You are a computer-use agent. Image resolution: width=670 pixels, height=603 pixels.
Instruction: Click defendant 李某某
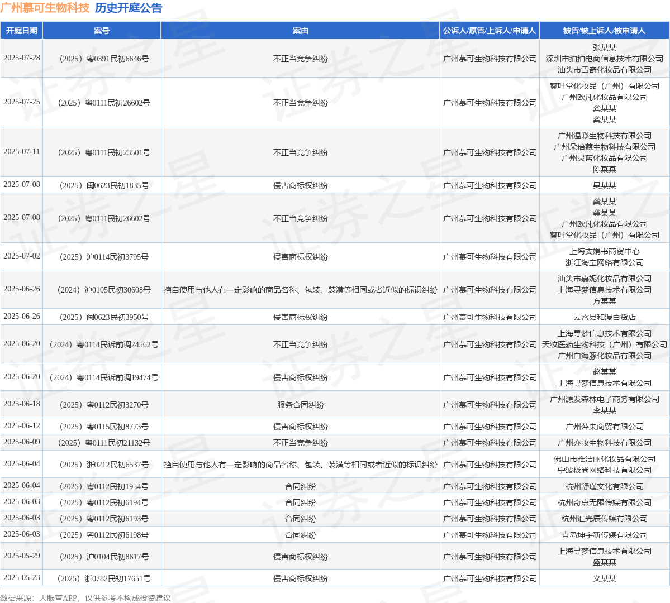pos(604,410)
